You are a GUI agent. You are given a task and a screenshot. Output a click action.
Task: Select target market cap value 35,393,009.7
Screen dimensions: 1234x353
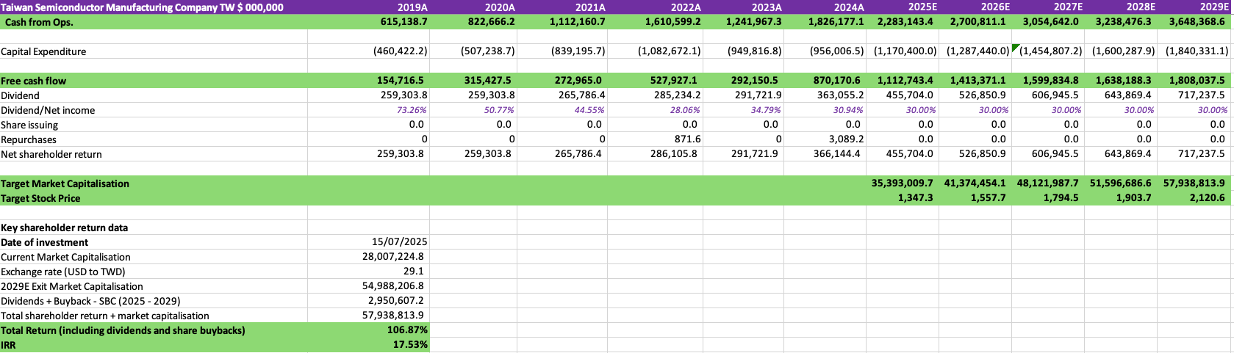pos(902,183)
